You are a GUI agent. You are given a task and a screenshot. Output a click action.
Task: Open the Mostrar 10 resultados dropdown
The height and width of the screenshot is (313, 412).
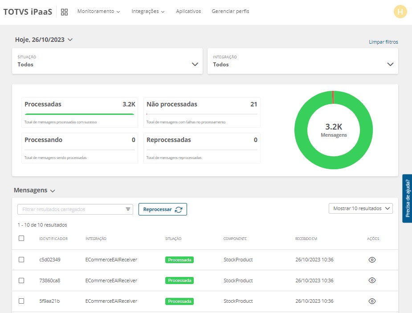coord(360,208)
